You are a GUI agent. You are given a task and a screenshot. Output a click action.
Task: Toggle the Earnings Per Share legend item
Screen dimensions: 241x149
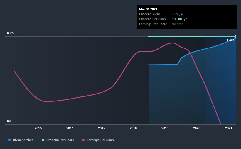click(x=98, y=140)
